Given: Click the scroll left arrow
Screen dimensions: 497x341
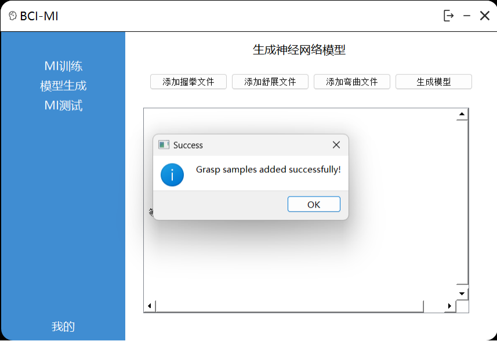Looking at the screenshot, I should pos(150,306).
